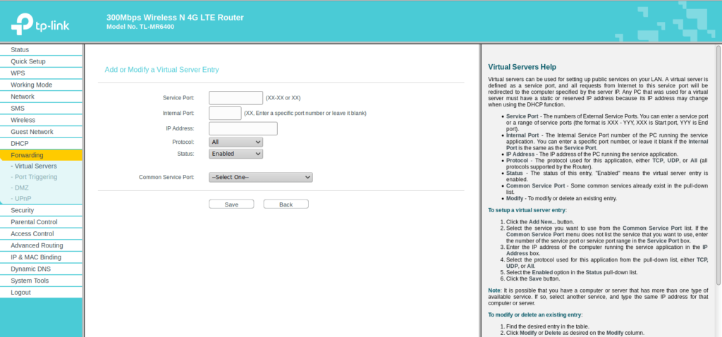
Task: Click into the Internal Port field
Action: [x=225, y=113]
